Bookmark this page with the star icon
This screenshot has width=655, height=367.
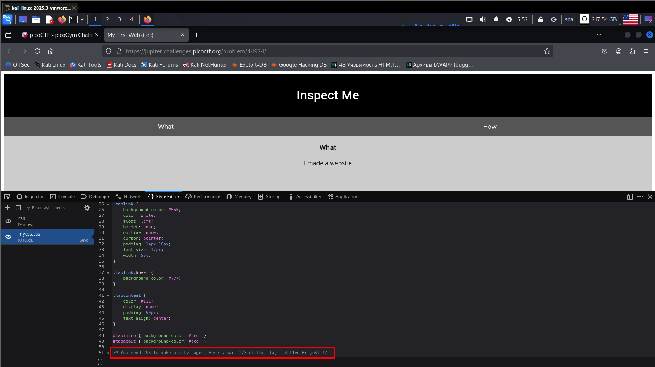[547, 51]
